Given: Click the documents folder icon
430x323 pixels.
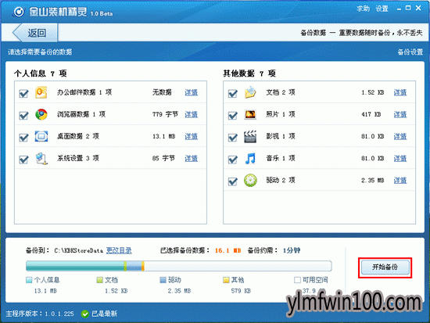Looking at the screenshot, I should click(x=250, y=92).
